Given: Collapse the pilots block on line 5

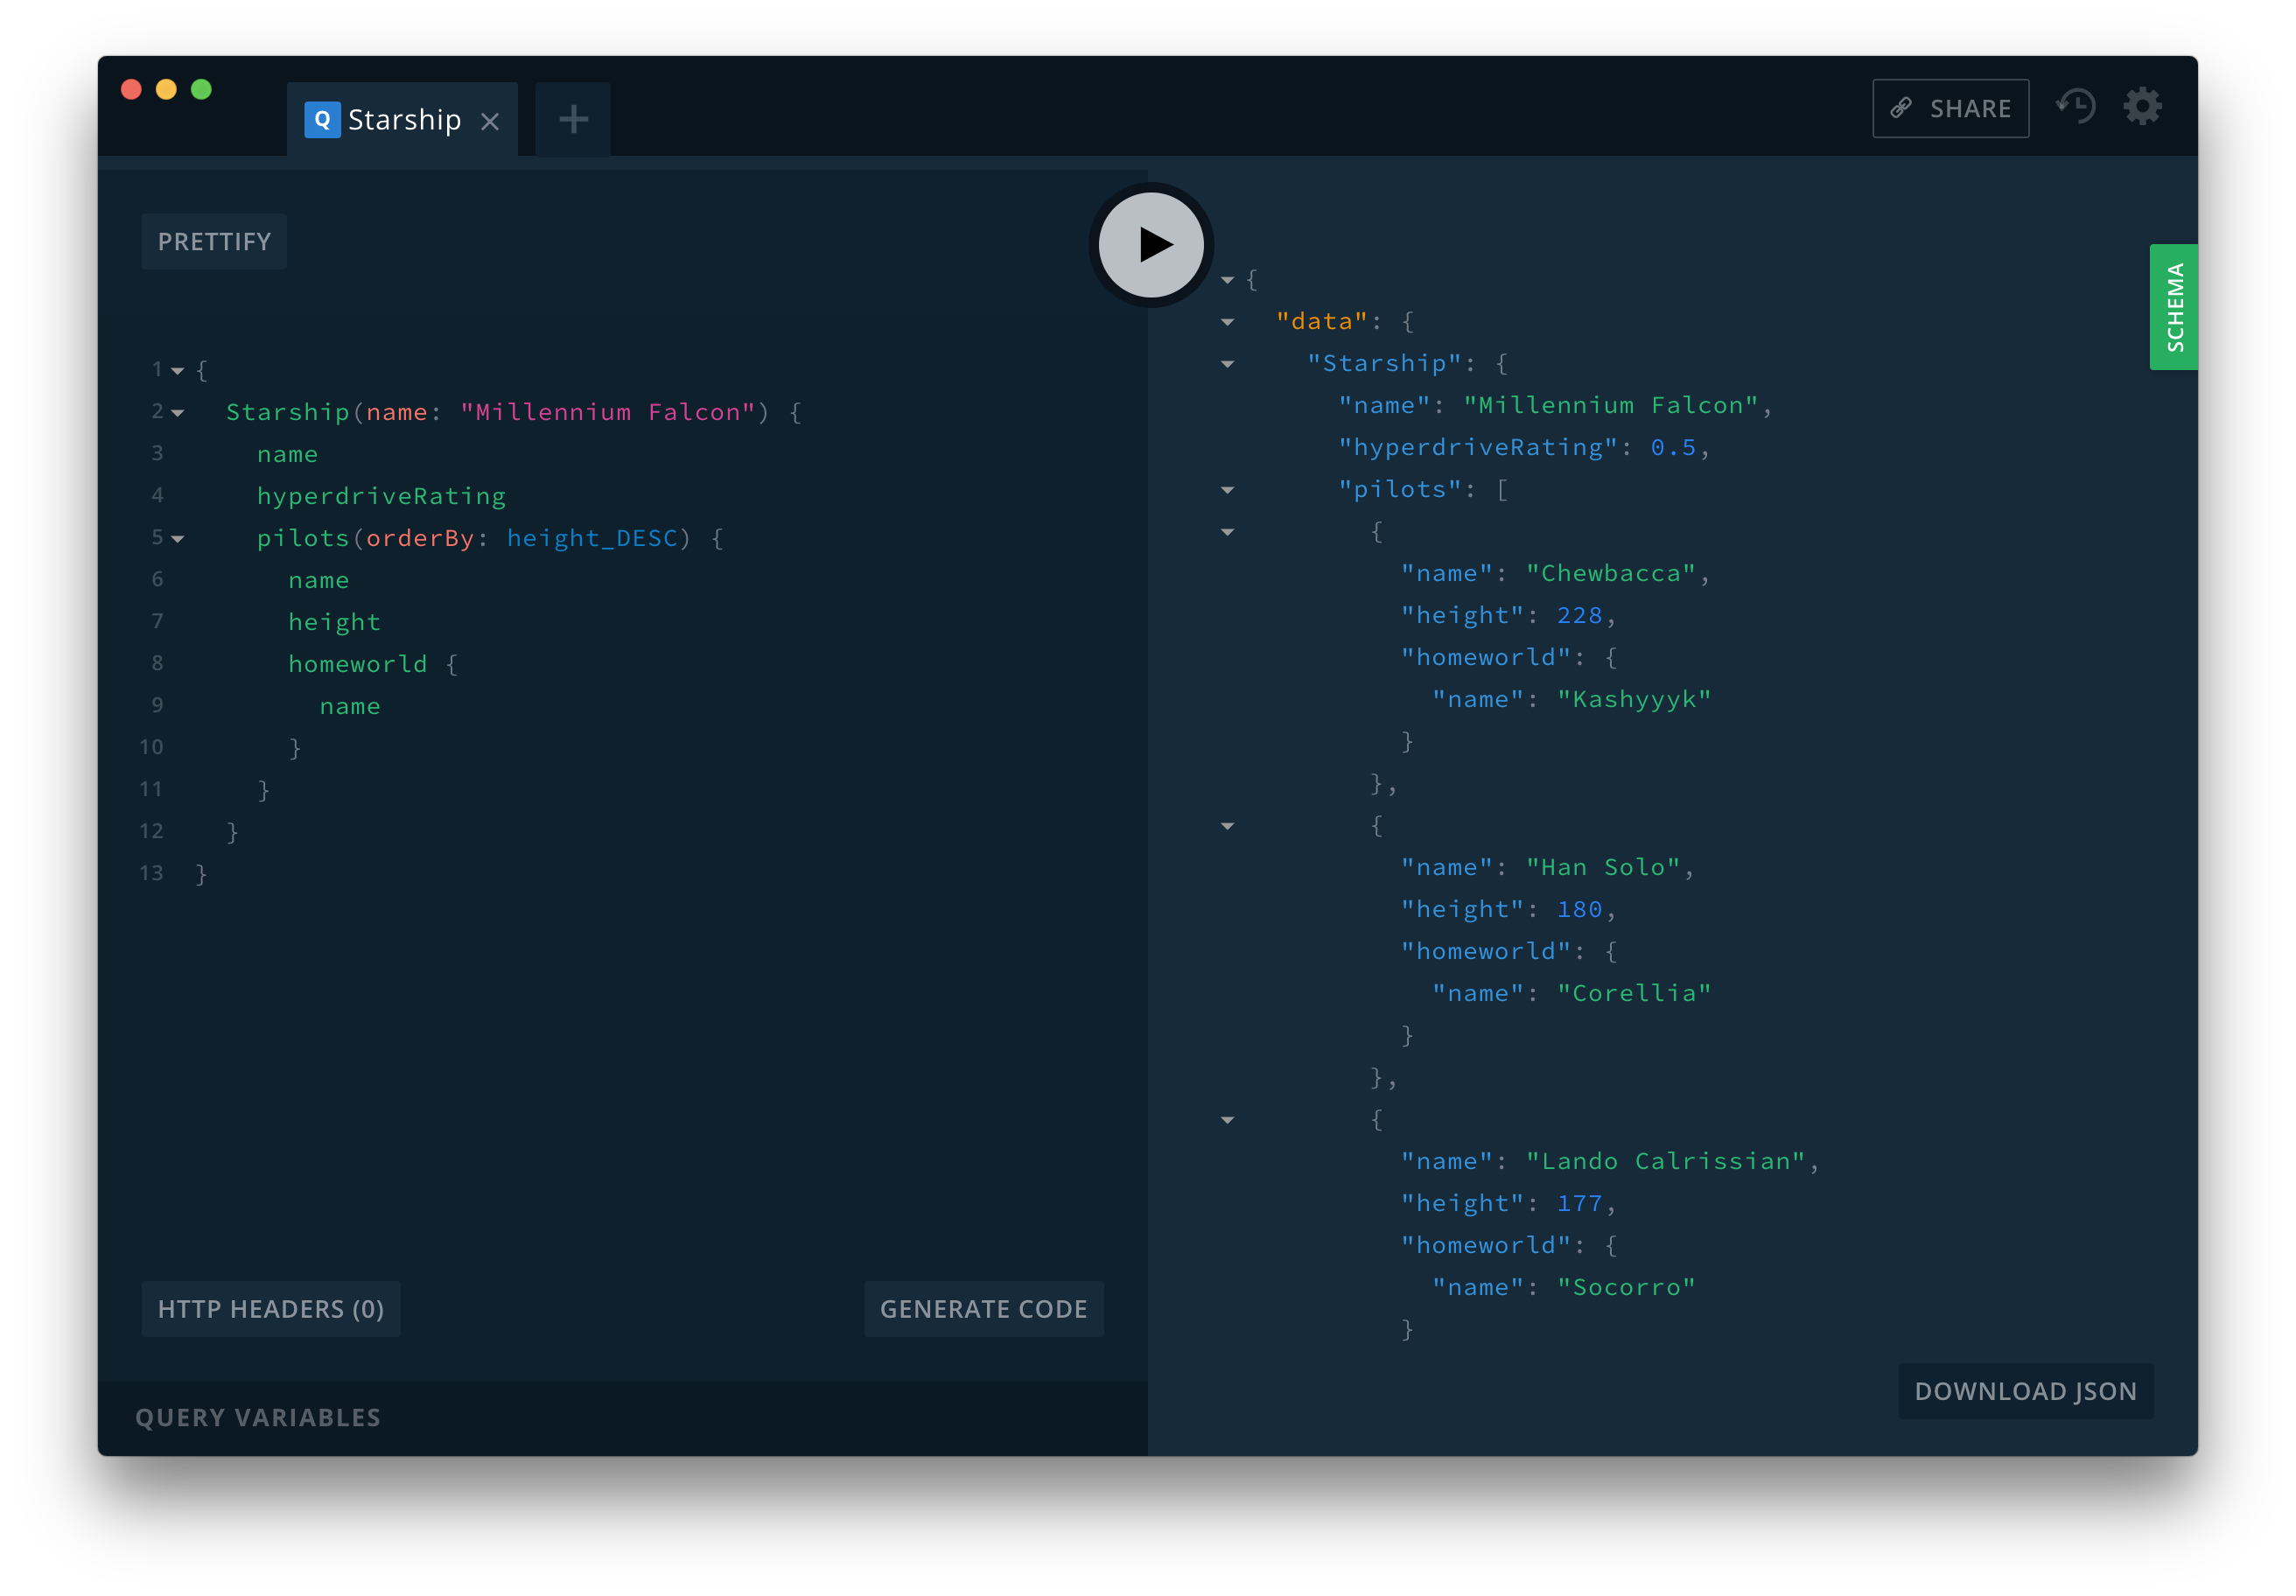Looking at the screenshot, I should (x=178, y=538).
